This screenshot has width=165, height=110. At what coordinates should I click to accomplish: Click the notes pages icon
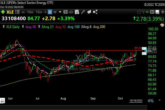(89, 12)
